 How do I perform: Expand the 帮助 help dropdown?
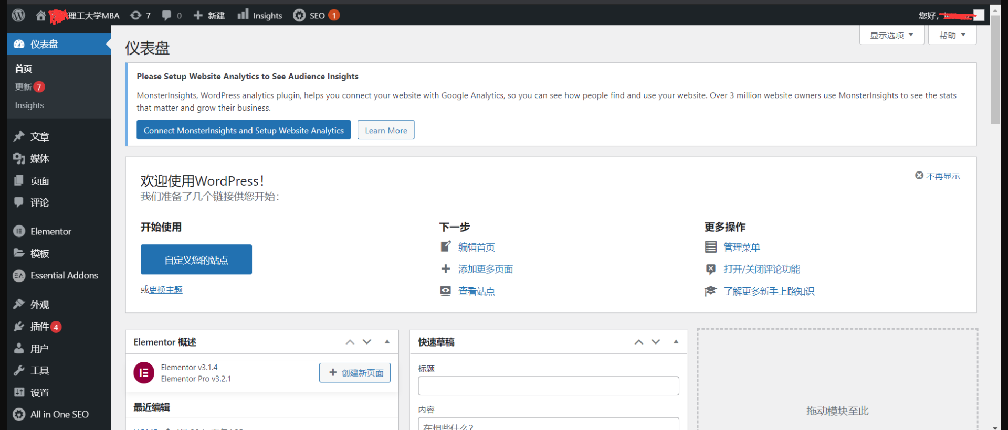click(952, 35)
